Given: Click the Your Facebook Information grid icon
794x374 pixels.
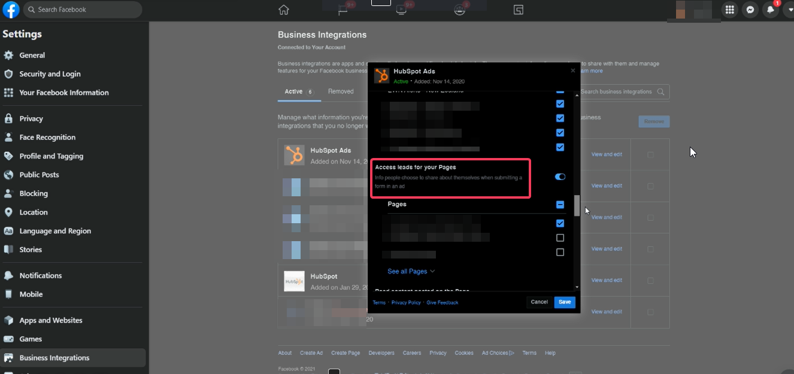Looking at the screenshot, I should [x=8, y=92].
